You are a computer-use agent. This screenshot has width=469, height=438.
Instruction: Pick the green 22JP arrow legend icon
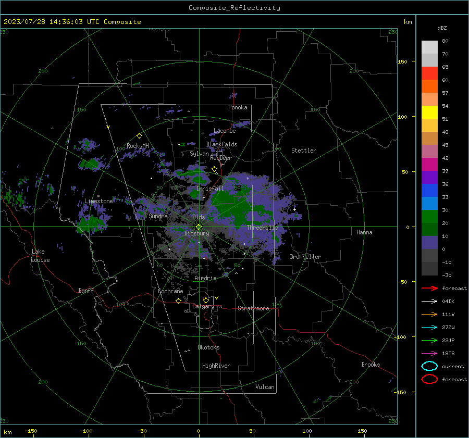[x=429, y=340]
